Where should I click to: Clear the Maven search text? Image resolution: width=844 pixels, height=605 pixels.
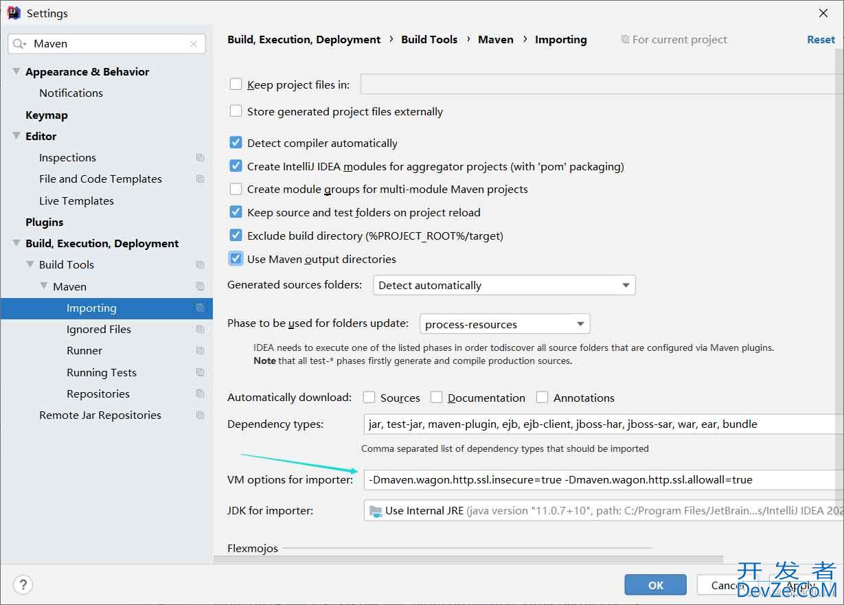[194, 43]
